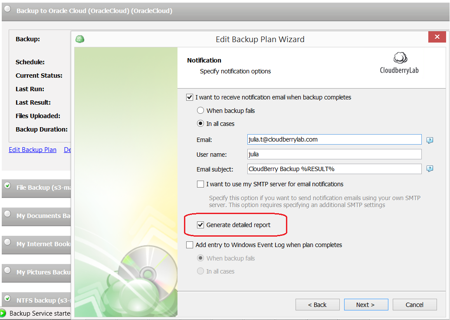Toggle Generate detailed report checkbox
Viewport: 450px width, 320px height.
pyautogui.click(x=200, y=225)
